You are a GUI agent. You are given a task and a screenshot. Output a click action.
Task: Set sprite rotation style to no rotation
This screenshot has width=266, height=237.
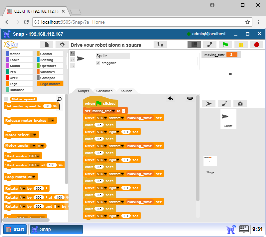coord(72,66)
